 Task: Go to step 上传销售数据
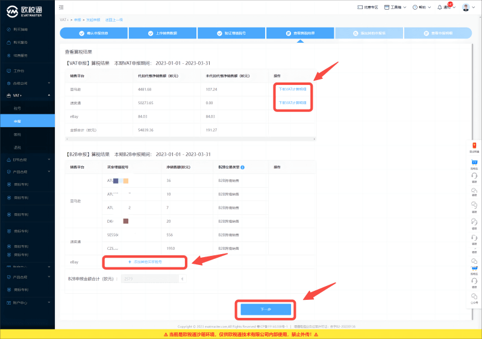[x=163, y=33]
